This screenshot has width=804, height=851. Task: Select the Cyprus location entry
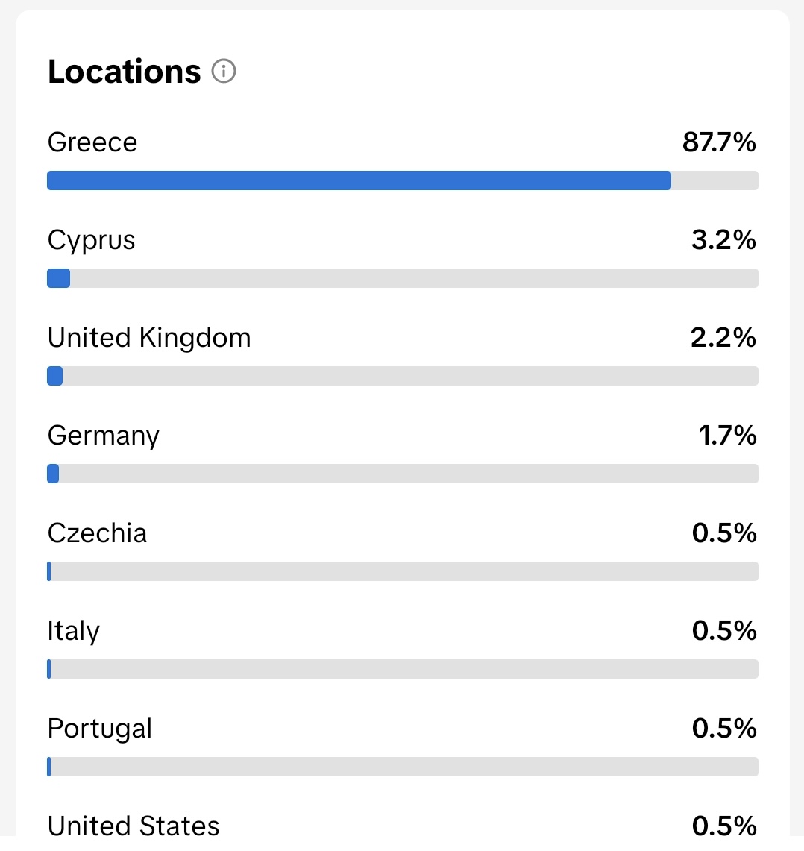(x=91, y=239)
